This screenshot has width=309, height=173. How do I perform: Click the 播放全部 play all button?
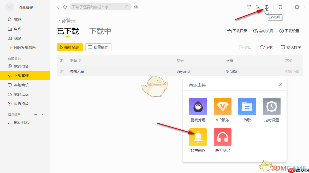tap(69, 47)
